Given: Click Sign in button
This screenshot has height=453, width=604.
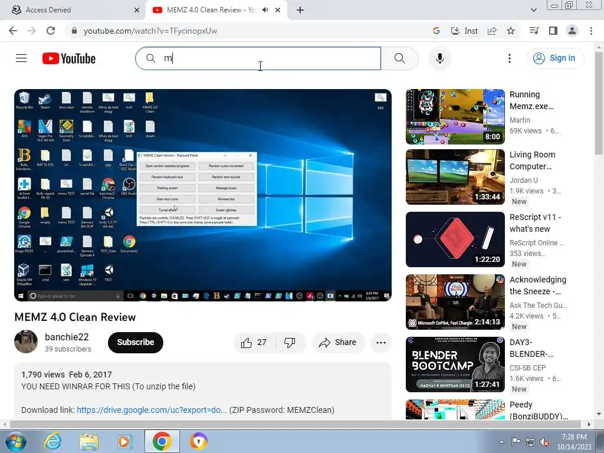Looking at the screenshot, I should (554, 58).
